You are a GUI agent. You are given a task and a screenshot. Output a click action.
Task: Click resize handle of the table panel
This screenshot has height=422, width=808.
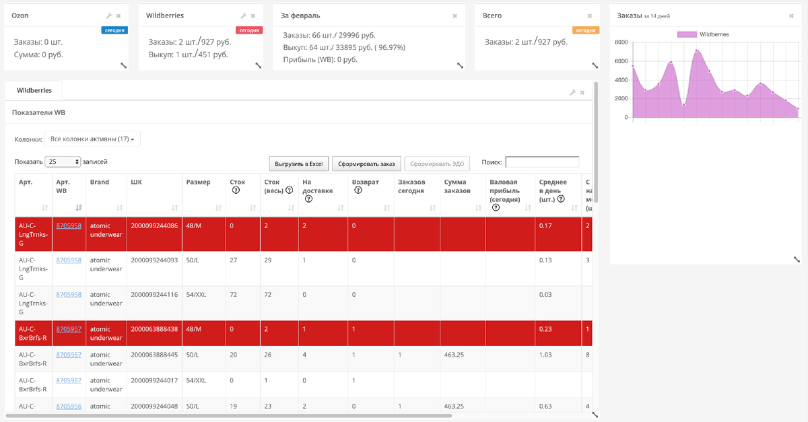[x=595, y=415]
